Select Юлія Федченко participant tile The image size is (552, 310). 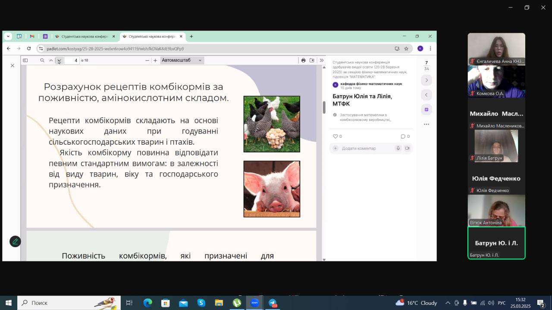click(x=496, y=178)
